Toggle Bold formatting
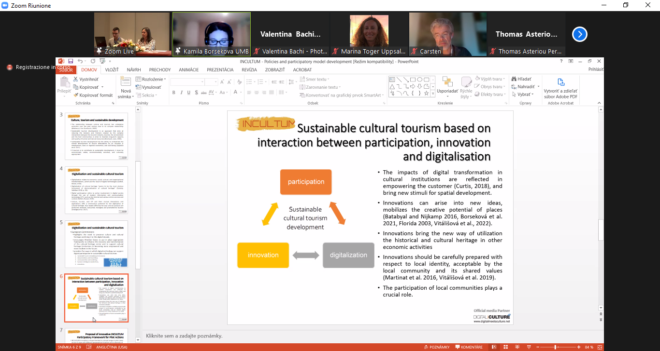This screenshot has height=351, width=660. point(174,93)
